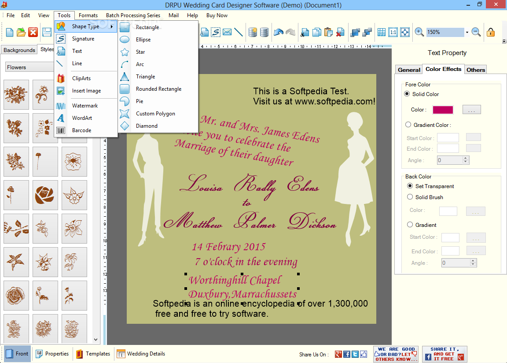The width and height of the screenshot is (507, 363).
Task: Click the Buy Now menu link
Action: point(217,15)
